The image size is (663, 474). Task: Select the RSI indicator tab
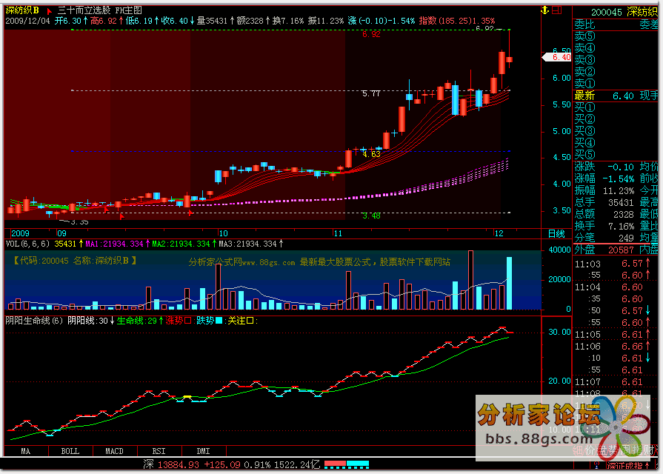click(159, 450)
